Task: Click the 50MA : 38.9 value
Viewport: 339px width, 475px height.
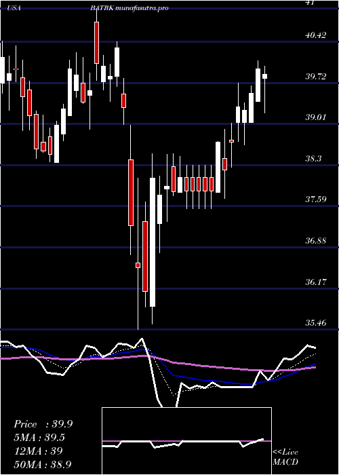Action: point(42,464)
